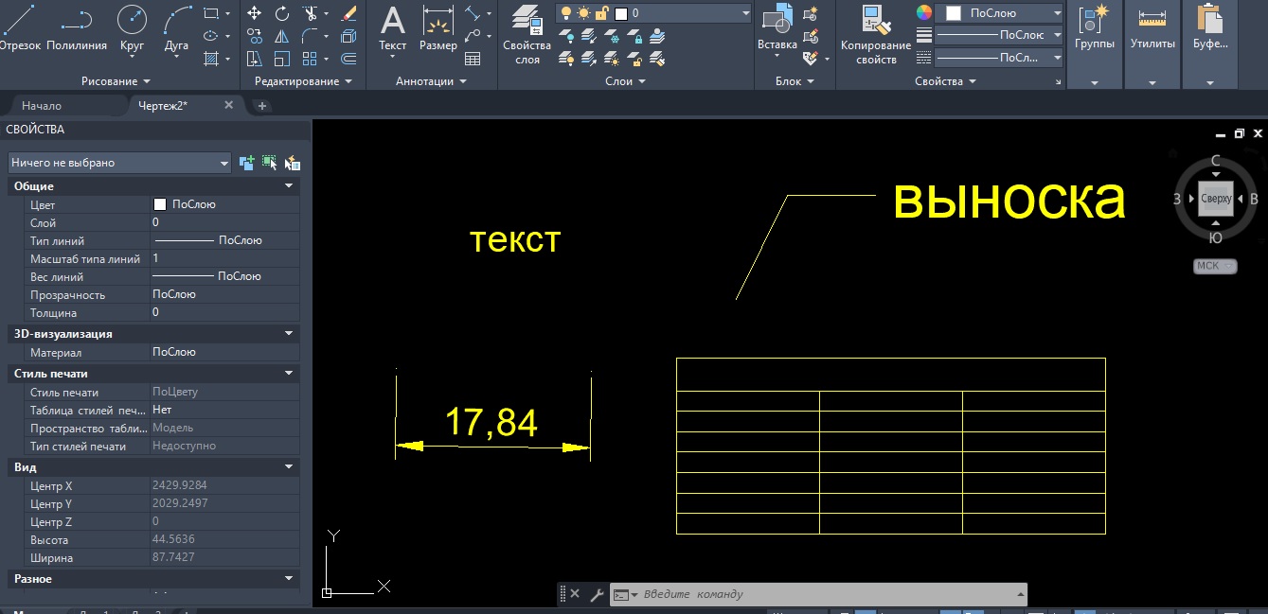Screen dimensions: 1268x614
Task: Choose the Mirror tool icon
Action: 281,36
